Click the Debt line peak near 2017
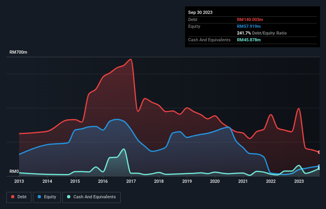Image resolution: width=326 pixels, height=209 pixels. (x=131, y=59)
